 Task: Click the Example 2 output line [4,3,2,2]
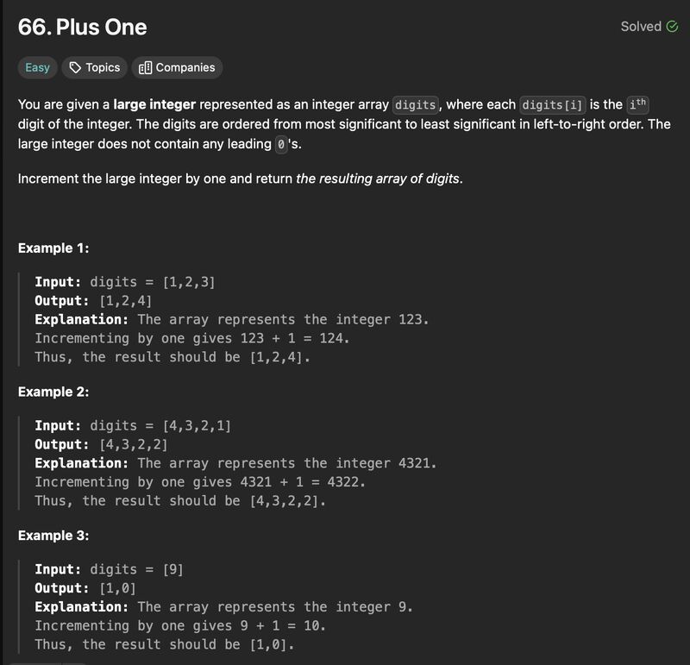(101, 444)
